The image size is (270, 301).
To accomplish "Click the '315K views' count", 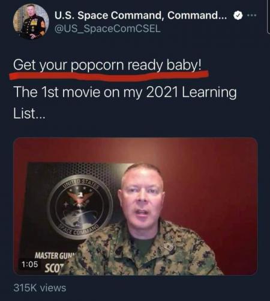I will [x=40, y=288].
